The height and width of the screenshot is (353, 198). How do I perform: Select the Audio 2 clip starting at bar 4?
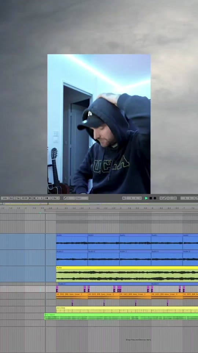(x=103, y=258)
